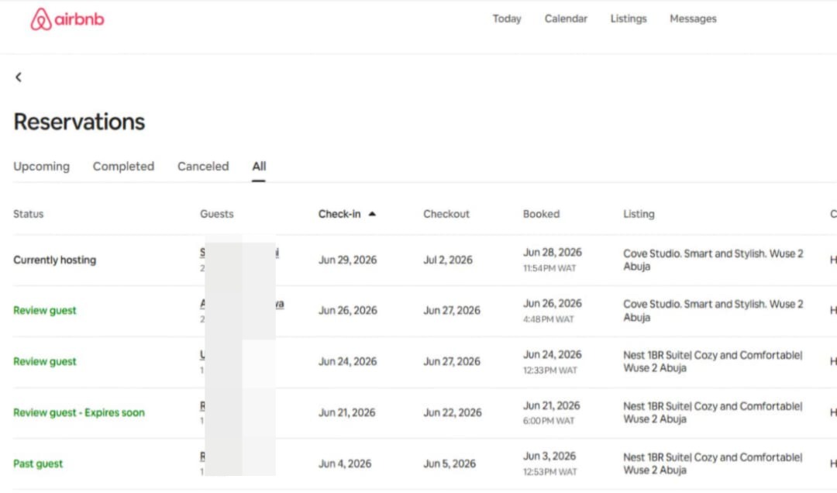837x493 pixels.
Task: Click the Airbnb logo
Action: pyautogui.click(x=67, y=19)
